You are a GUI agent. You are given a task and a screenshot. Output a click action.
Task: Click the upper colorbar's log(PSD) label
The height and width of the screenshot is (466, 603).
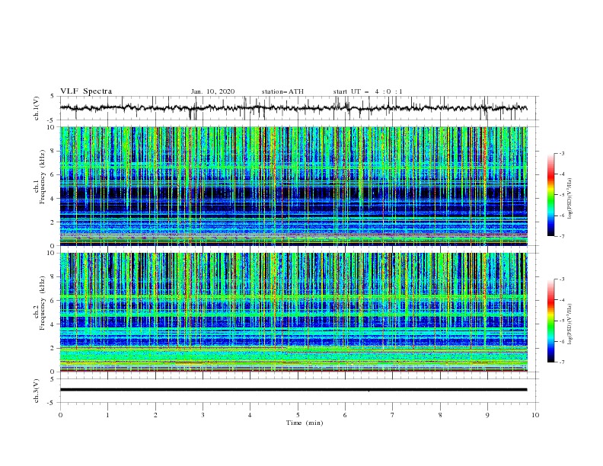click(x=569, y=199)
